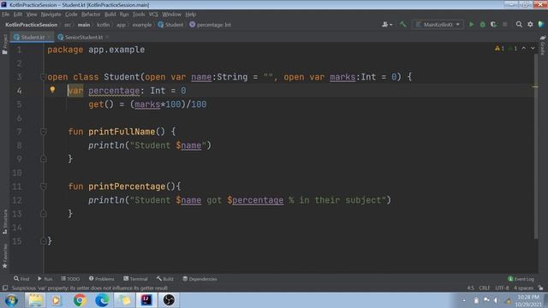This screenshot has height=308, width=548.
Task: Click the fold end marker on line 13
Action: [44, 213]
